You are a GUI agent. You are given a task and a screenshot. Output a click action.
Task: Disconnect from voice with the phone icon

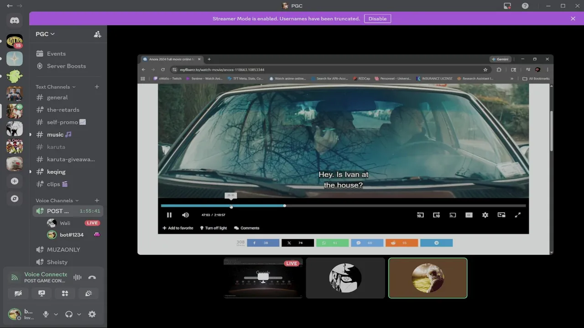92,277
